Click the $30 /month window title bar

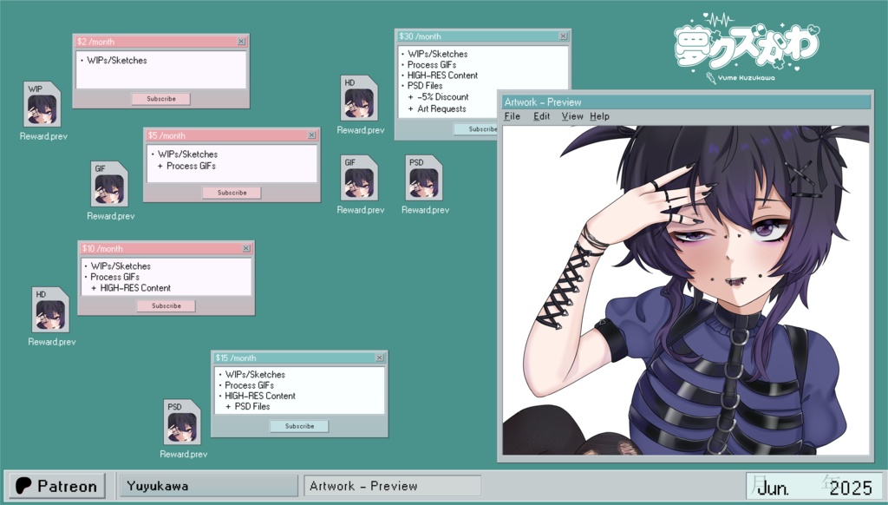[483, 36]
